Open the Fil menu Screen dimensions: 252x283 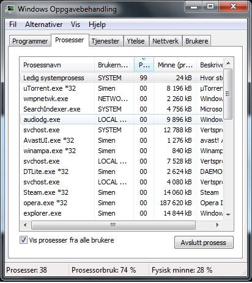point(13,25)
